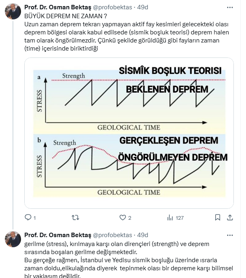This screenshot has height=278, width=246.
Task: Click the 49d timestamp on second tweet
Action: [143, 235]
